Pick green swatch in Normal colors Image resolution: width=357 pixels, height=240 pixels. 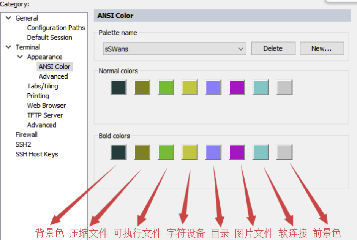coord(166,87)
